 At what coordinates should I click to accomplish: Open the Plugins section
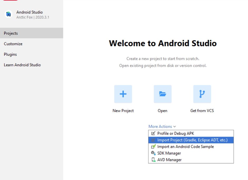click(x=10, y=54)
